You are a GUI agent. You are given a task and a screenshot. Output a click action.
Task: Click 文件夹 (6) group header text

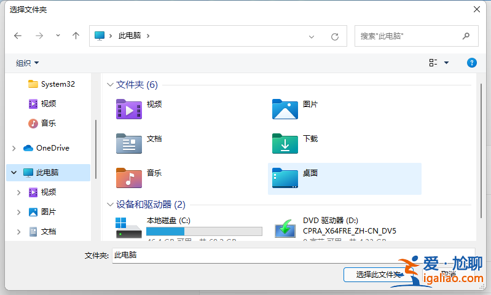(x=137, y=85)
